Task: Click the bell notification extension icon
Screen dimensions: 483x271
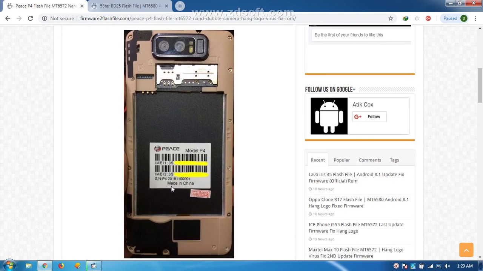Action: pyautogui.click(x=417, y=18)
